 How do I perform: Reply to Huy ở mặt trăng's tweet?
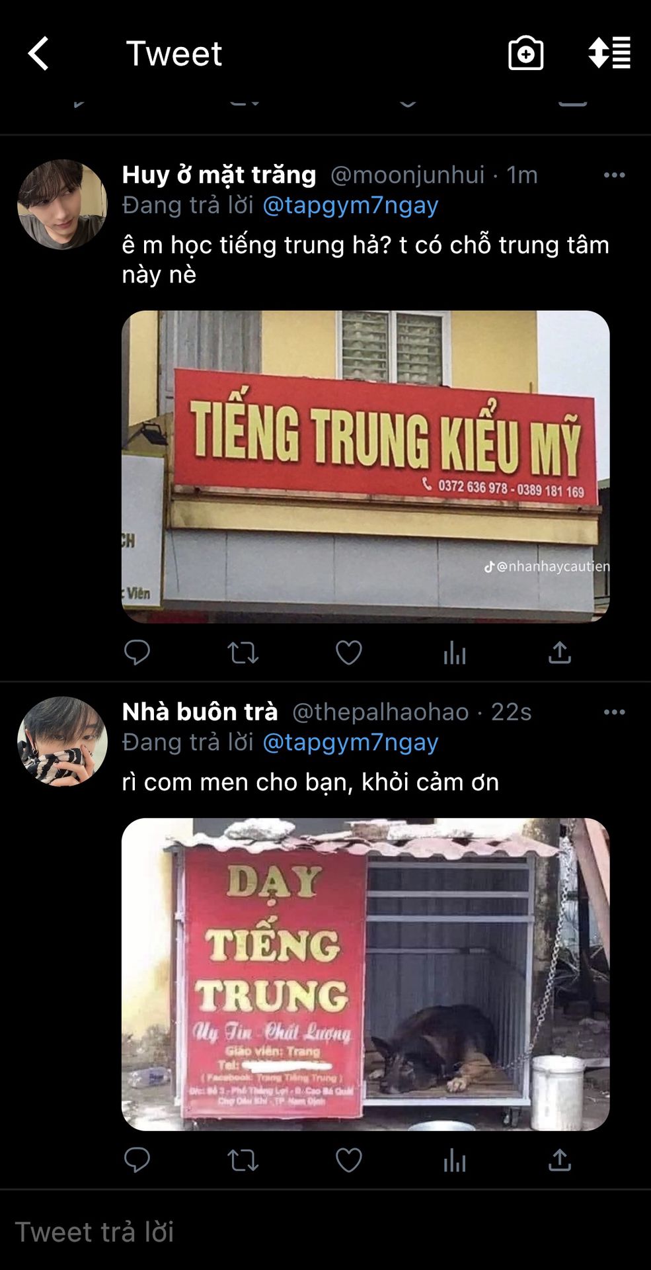(x=137, y=653)
